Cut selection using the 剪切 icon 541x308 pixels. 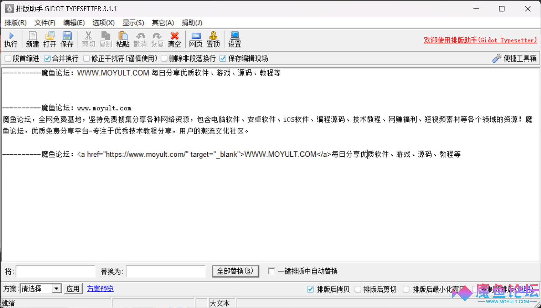pos(88,39)
